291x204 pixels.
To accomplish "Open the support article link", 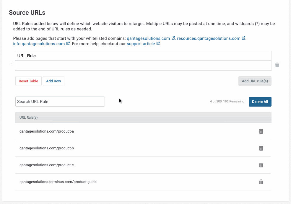I will pos(141,44).
